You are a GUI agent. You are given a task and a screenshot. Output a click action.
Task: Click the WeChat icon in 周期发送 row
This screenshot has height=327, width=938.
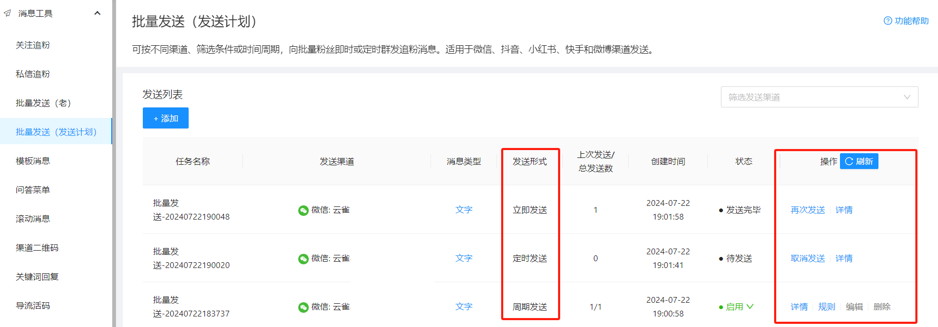click(x=304, y=307)
